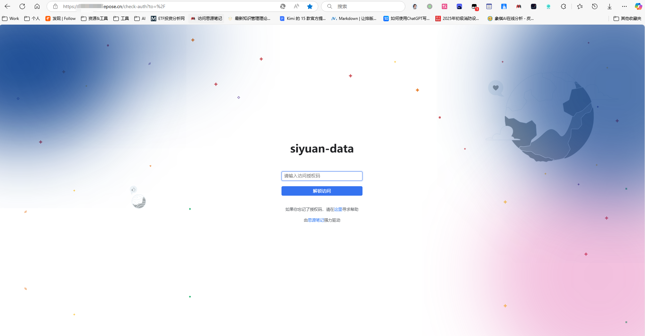The height and width of the screenshot is (336, 645).
Task: Open the Markdown | 让排版 bookmark
Action: [x=354, y=19]
